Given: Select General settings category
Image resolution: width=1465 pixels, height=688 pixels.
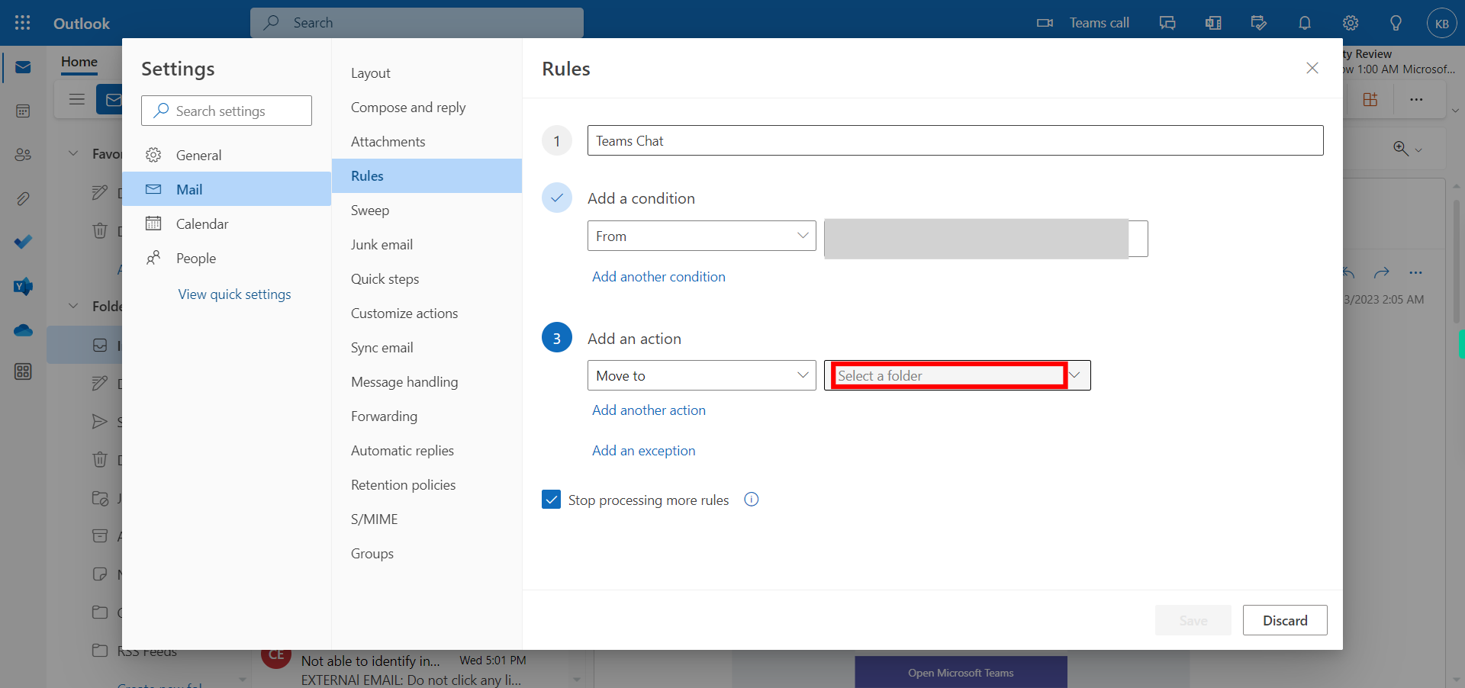Looking at the screenshot, I should [x=227, y=155].
